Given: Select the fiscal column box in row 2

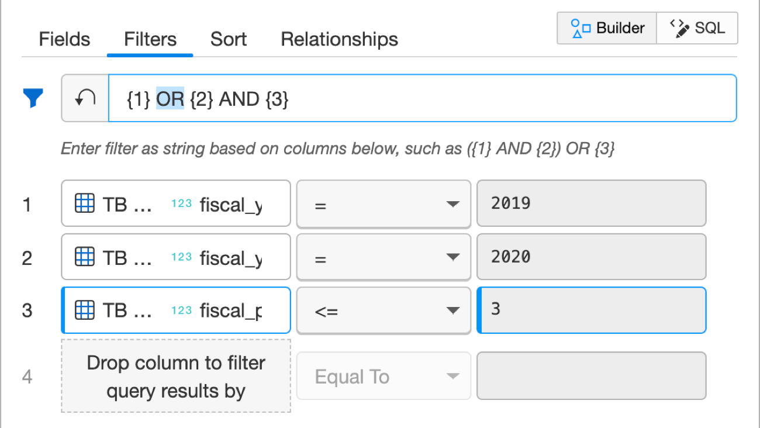Looking at the screenshot, I should pyautogui.click(x=176, y=257).
